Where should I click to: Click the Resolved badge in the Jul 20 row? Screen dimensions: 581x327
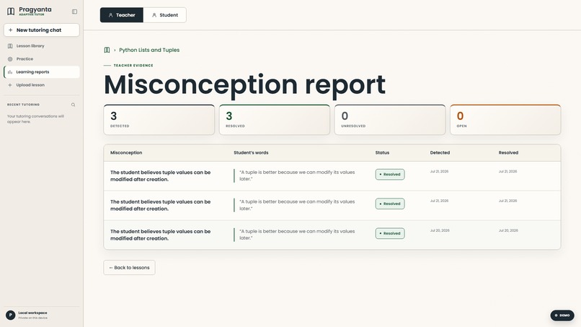pyautogui.click(x=390, y=233)
